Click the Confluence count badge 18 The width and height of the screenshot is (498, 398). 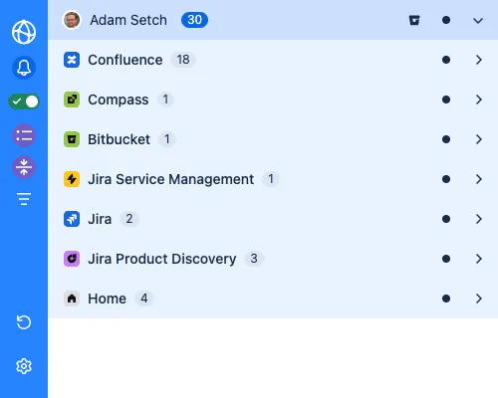[183, 60]
